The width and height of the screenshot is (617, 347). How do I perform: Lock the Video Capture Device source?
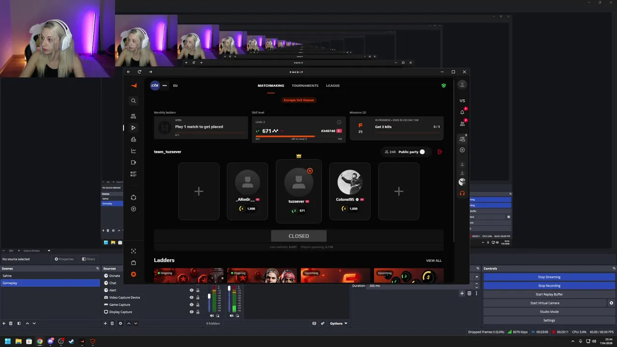198,297
